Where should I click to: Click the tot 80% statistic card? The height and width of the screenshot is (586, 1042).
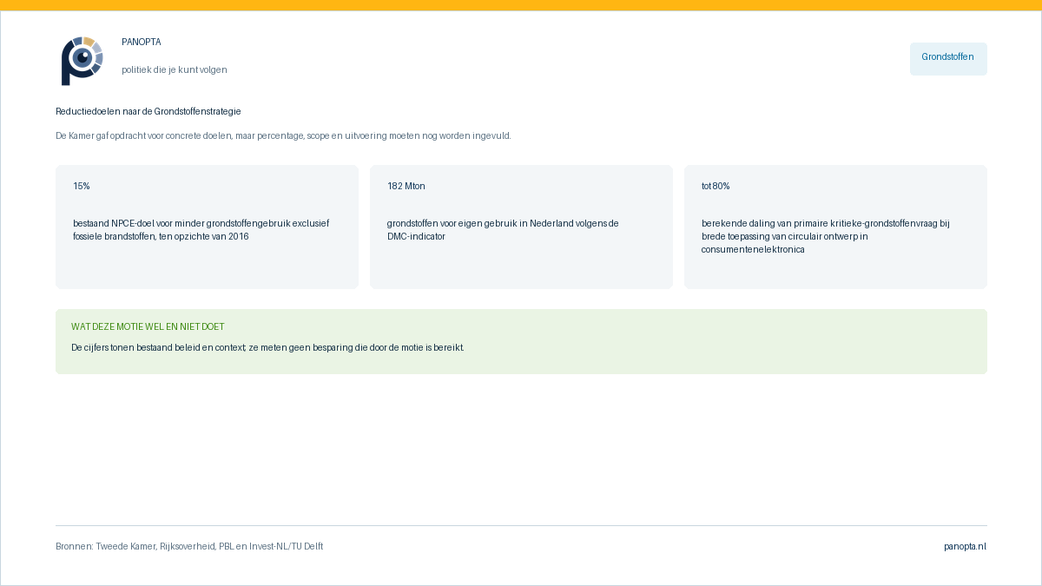(835, 227)
